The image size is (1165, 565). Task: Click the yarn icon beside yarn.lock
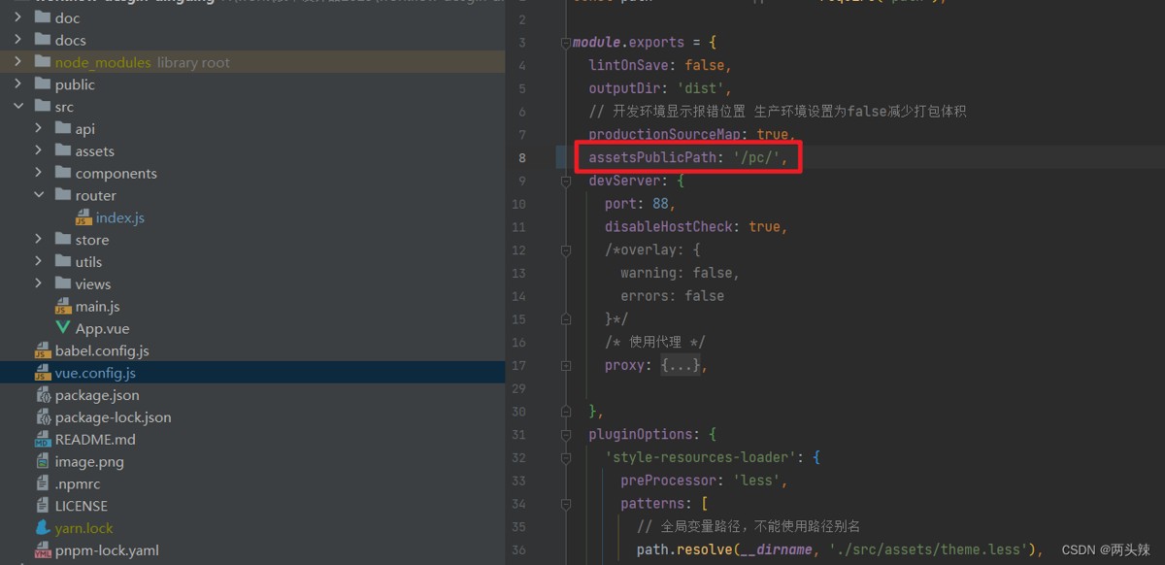click(43, 528)
